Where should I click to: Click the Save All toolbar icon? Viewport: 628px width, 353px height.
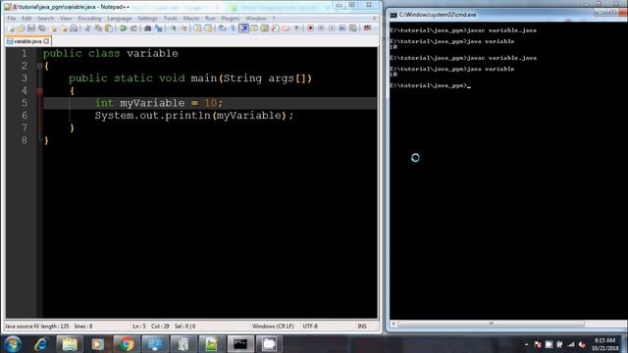[x=42, y=28]
